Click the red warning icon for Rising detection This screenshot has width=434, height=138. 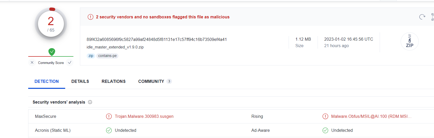(x=325, y=117)
